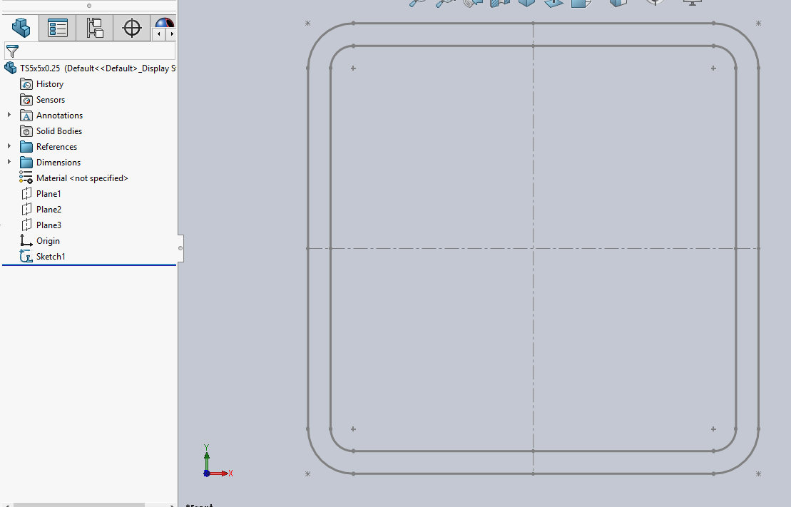Select Plane2 in the feature tree

point(41,209)
